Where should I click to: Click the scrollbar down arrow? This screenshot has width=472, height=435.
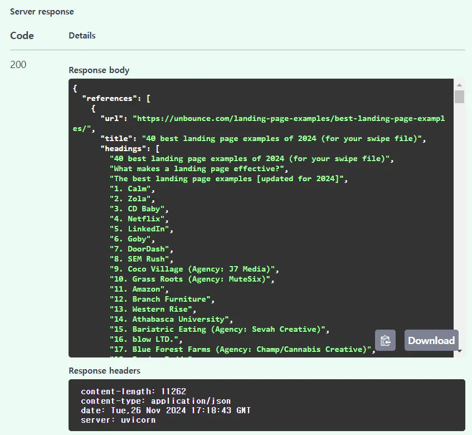[460, 351]
